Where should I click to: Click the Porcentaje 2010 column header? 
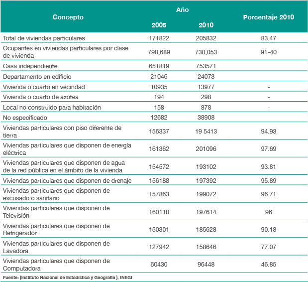[x=268, y=17]
